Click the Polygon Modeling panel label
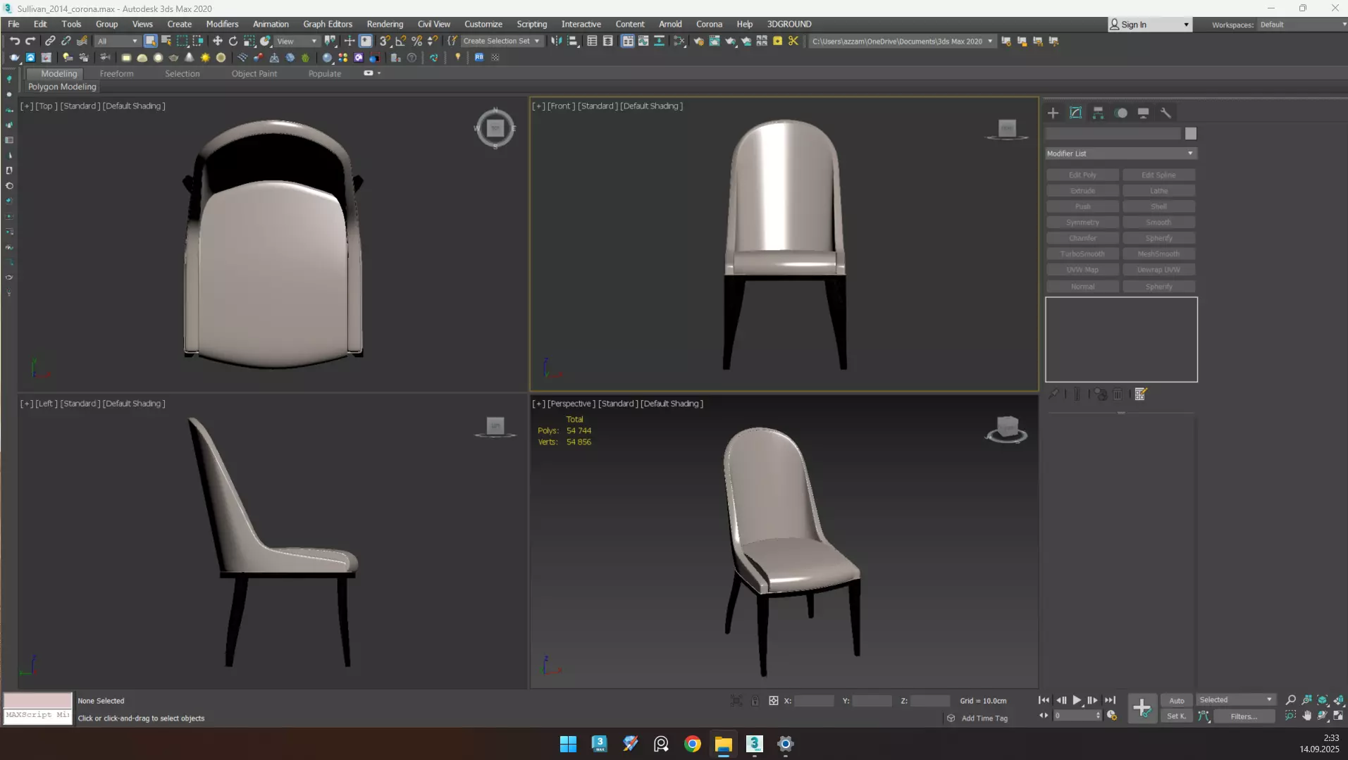Screen dimensions: 1348x760 click(x=62, y=87)
